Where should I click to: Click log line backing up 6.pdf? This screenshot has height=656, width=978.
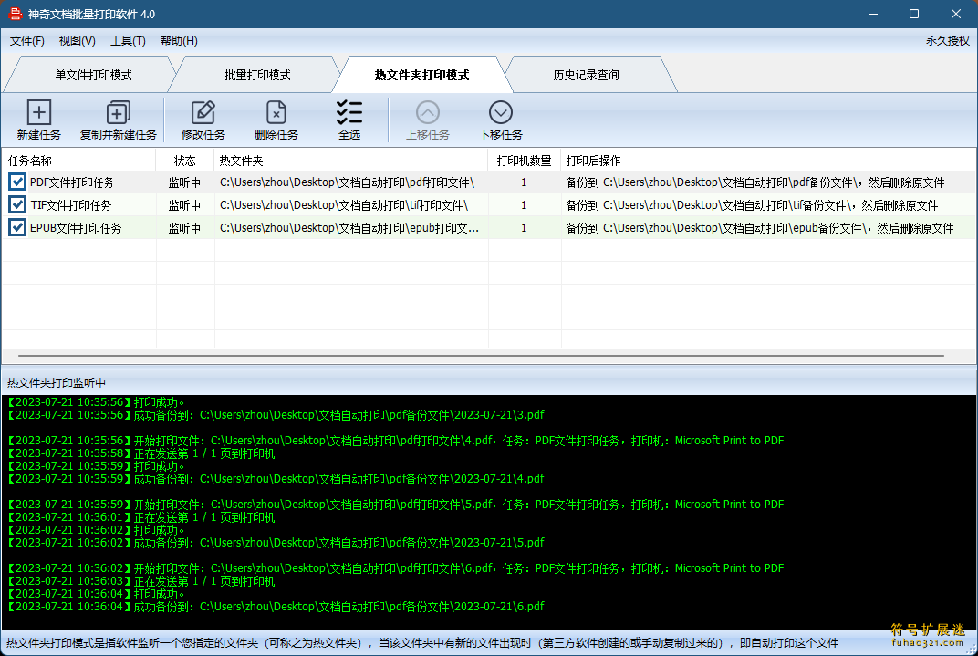[276, 606]
